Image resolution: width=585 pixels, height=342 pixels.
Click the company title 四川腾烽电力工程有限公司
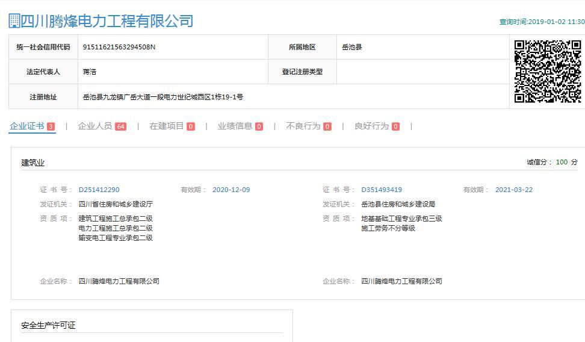point(107,21)
